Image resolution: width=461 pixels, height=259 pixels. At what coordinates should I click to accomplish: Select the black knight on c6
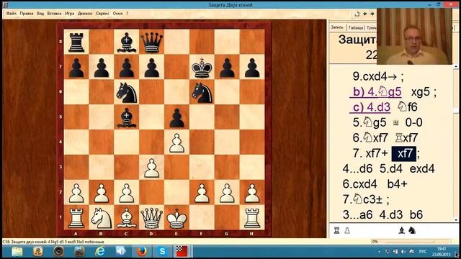click(127, 93)
